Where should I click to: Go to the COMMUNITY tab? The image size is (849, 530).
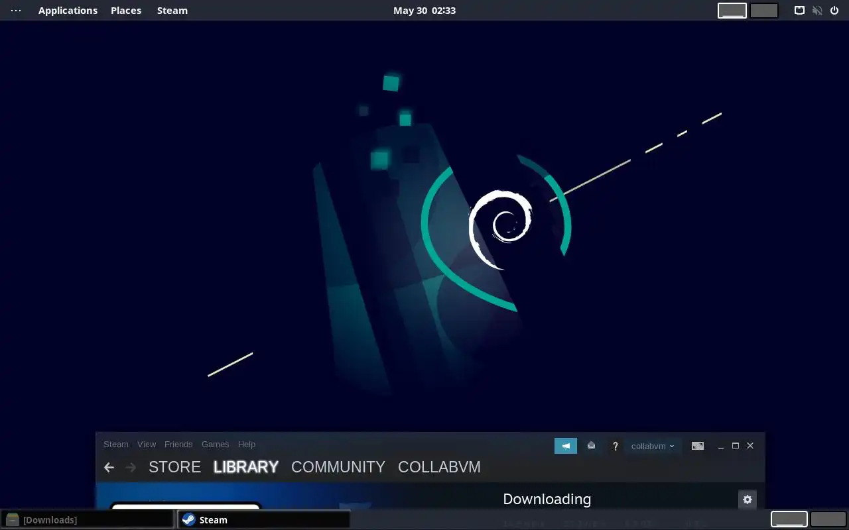338,467
